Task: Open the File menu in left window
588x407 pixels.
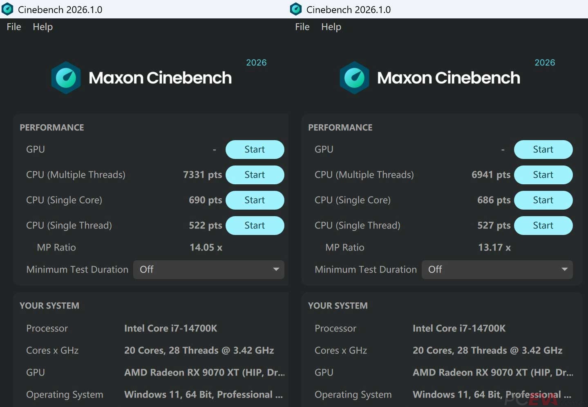Action: click(14, 27)
